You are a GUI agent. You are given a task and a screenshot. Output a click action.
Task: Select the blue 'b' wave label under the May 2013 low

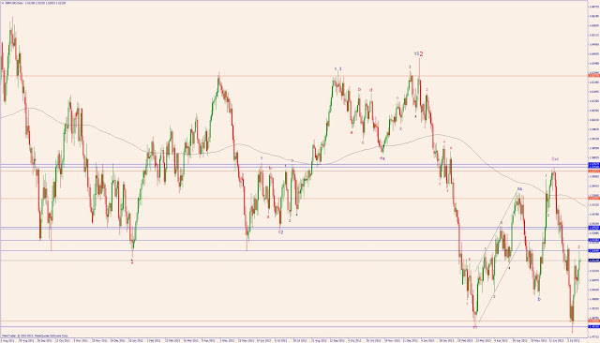(x=539, y=299)
